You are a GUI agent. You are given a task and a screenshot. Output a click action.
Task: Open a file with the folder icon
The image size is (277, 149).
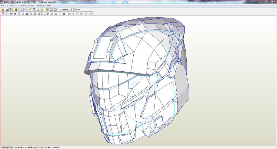(3, 9)
